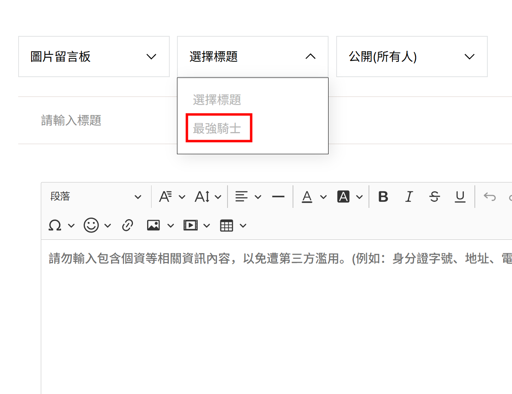Open the 圖片留言板 board dropdown
The height and width of the screenshot is (394, 512).
tap(94, 57)
